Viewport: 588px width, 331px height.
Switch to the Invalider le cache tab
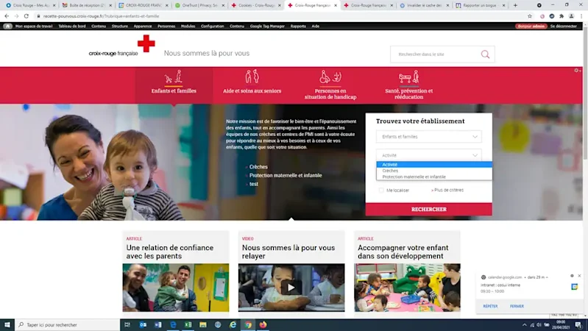425,5
